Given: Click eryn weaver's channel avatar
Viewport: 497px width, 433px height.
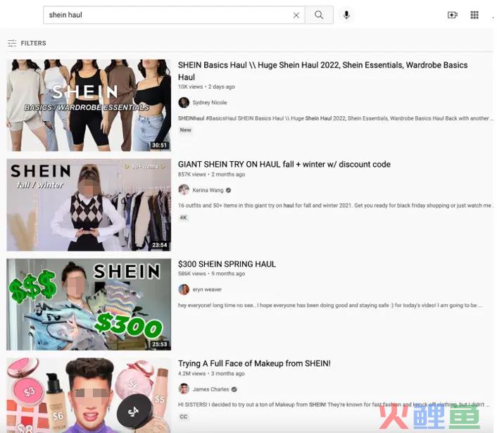Looking at the screenshot, I should point(184,289).
